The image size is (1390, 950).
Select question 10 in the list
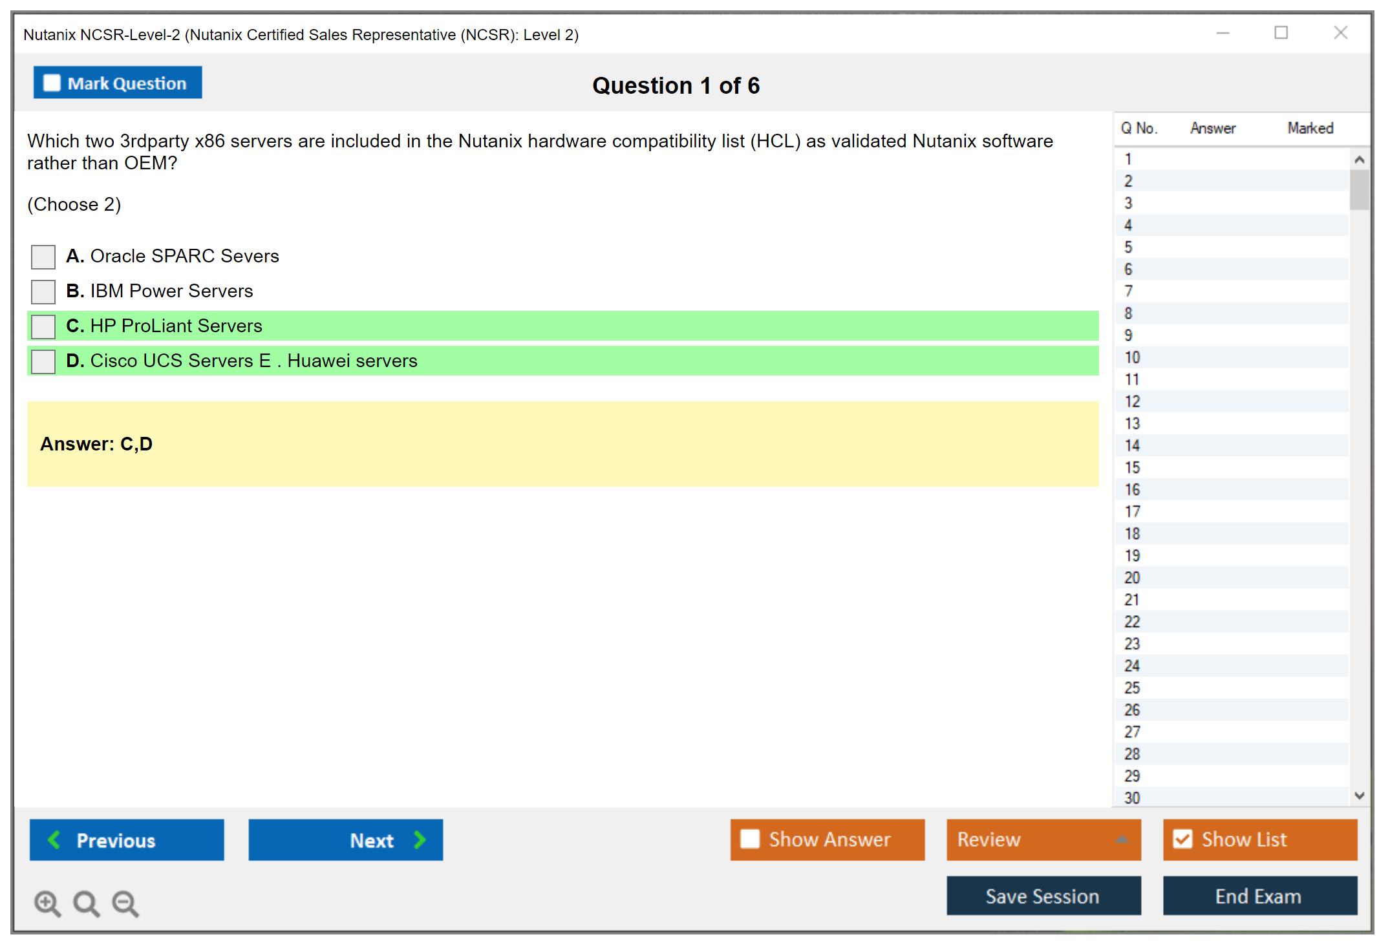click(1132, 357)
